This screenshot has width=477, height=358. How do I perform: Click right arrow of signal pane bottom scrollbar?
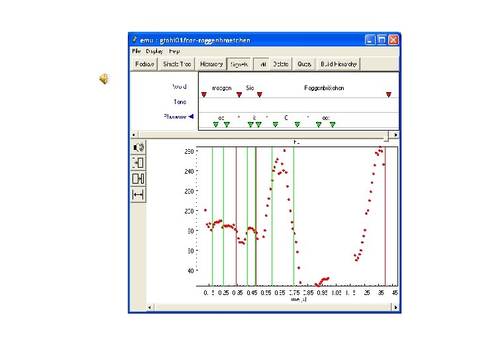(396, 307)
